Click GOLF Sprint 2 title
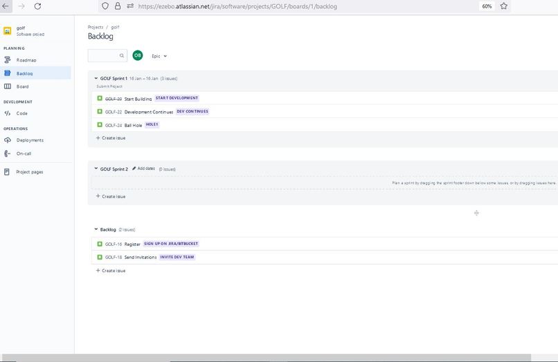 click(x=114, y=169)
